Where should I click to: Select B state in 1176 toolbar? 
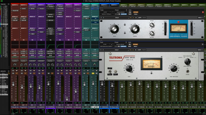(x=136, y=18)
